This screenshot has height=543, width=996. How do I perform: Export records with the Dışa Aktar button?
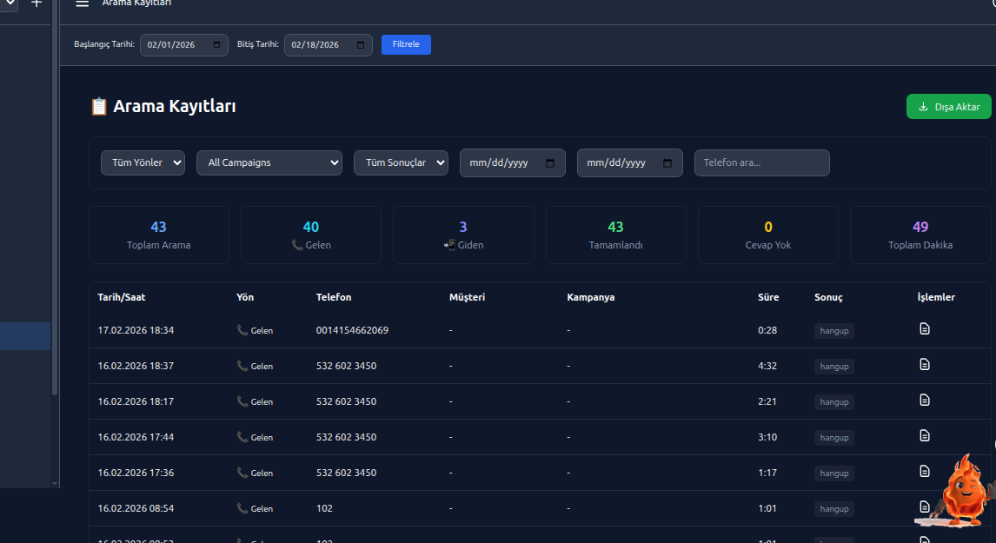(948, 106)
